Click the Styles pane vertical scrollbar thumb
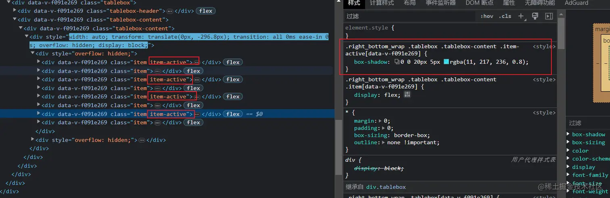 pos(561,34)
